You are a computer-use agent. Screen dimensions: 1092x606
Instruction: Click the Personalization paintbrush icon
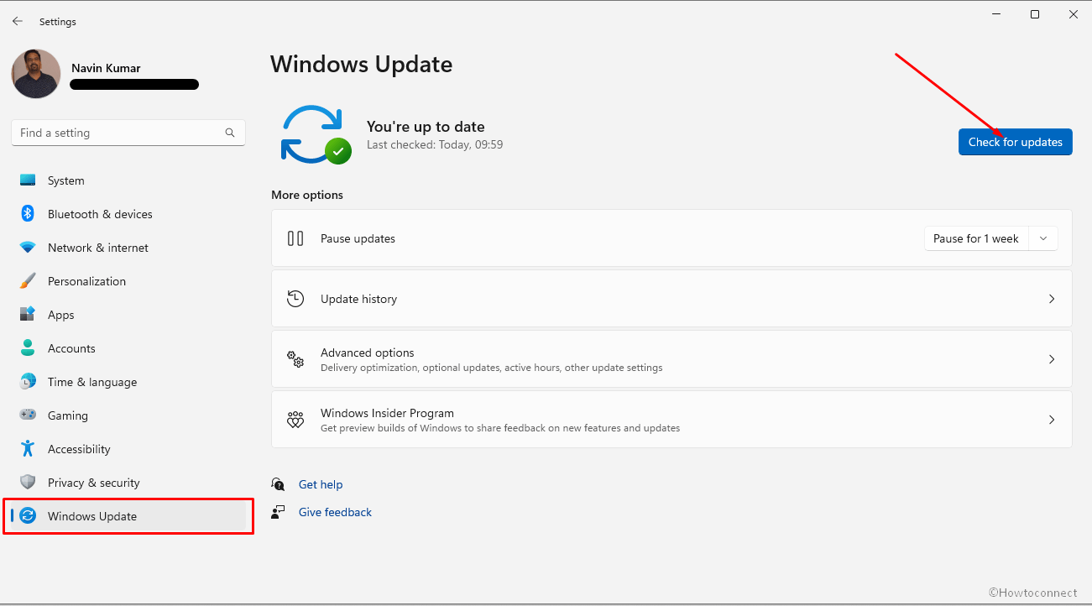pos(28,281)
